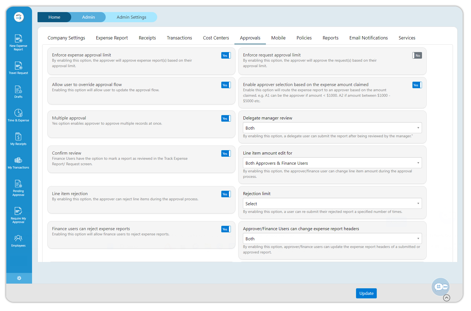Switch to the Policies tab

point(304,38)
